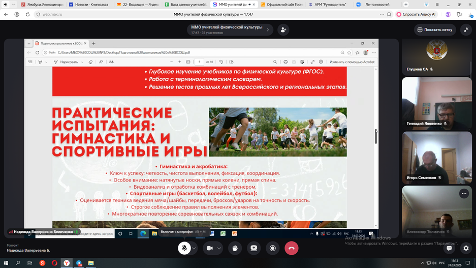The width and height of the screenshot is (476, 268).
Task: Click Показать сетку button
Action: point(435,30)
